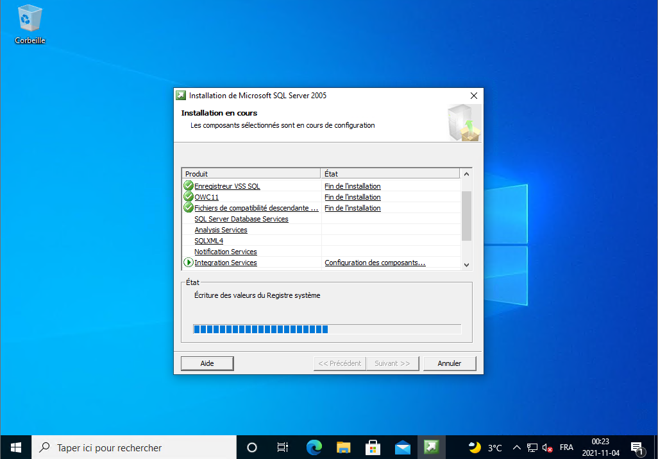This screenshot has width=658, height=459.
Task: Open the SQL Server Database Services link
Action: [x=241, y=219]
